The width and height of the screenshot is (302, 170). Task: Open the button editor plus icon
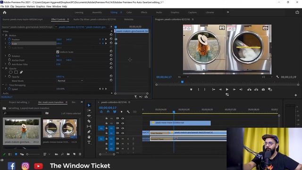click(296, 95)
